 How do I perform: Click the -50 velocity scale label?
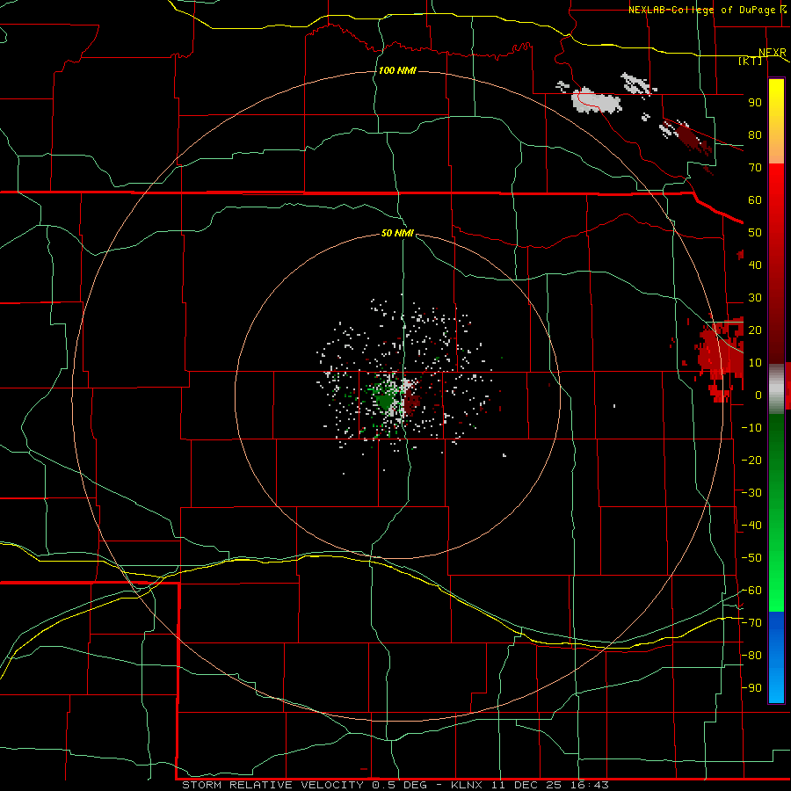[x=751, y=558]
